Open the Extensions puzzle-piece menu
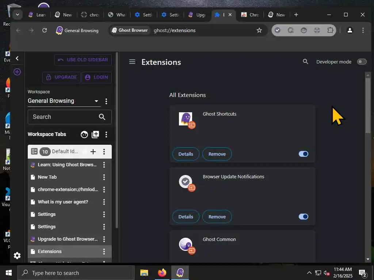This screenshot has width=374, height=280. click(330, 30)
